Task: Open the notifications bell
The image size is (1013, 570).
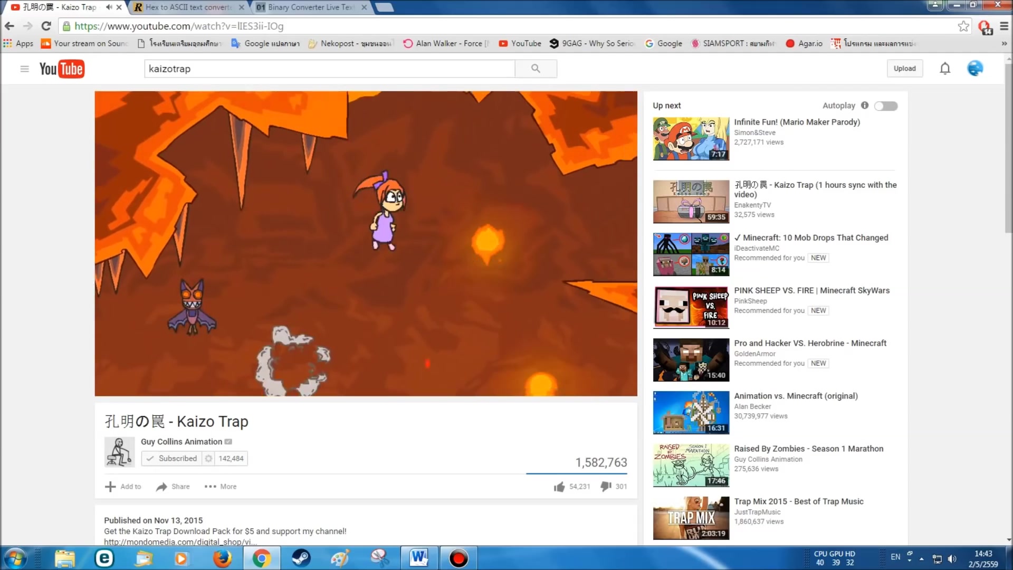Action: 945,69
